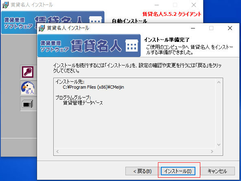Image resolution: width=241 pixels, height=181 pixels.
Task: Click scroll right arrow in summary box
Action: coord(212,152)
